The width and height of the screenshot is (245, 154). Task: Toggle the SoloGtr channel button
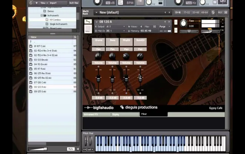coord(140,42)
